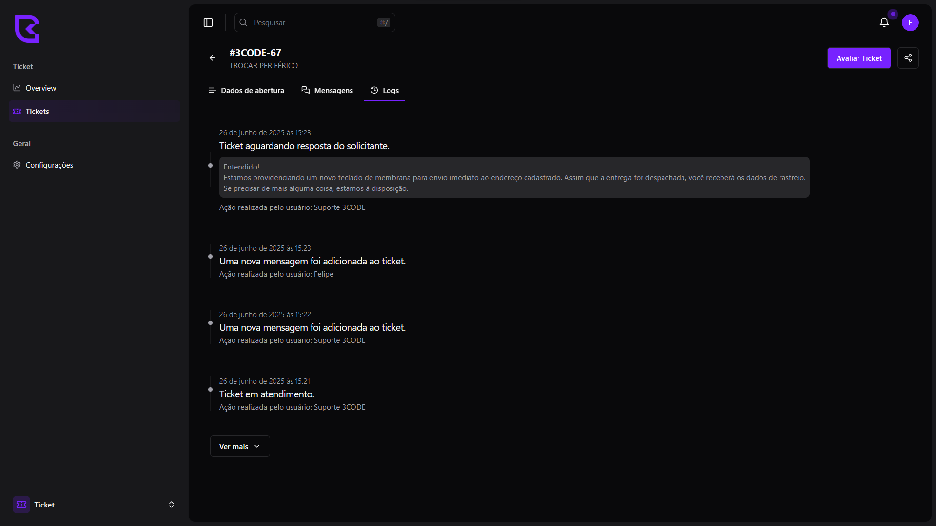Click the Ticket workspace icon at bottom

[x=21, y=505]
